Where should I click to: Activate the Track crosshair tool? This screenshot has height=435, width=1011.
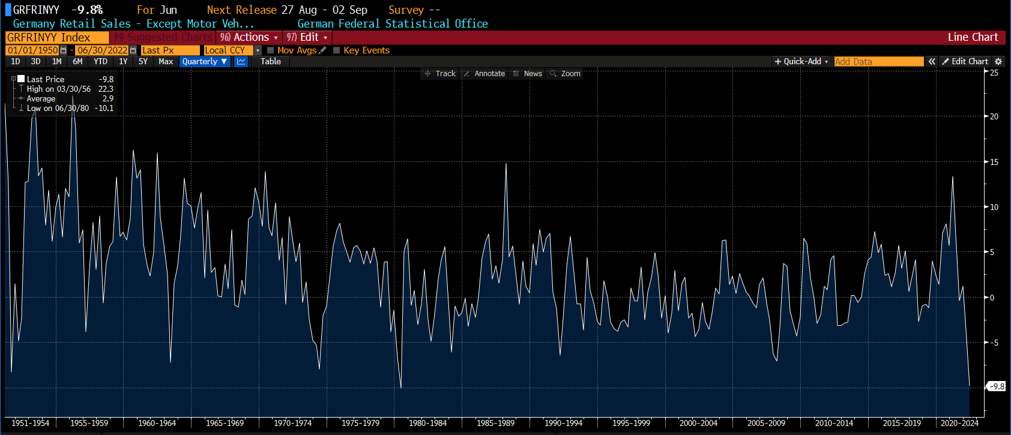[440, 74]
